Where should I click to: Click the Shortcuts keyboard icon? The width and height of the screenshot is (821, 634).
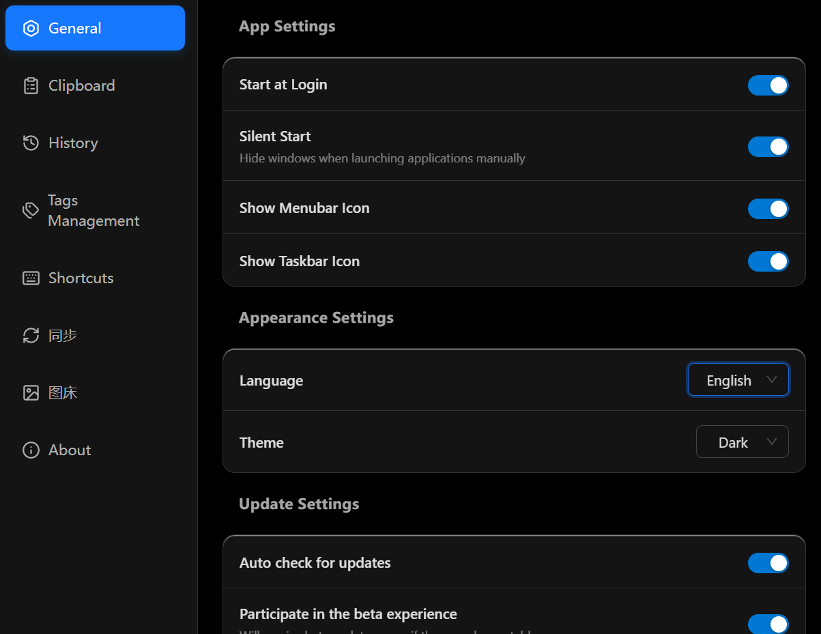coord(31,278)
